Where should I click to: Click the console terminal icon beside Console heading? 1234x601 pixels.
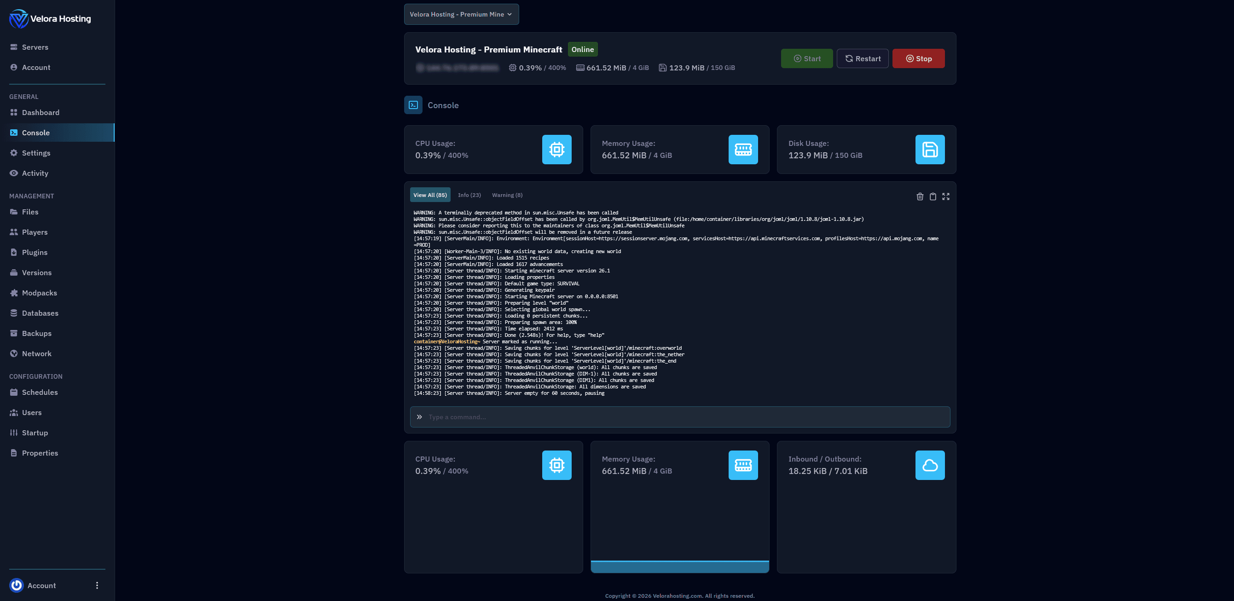(413, 105)
